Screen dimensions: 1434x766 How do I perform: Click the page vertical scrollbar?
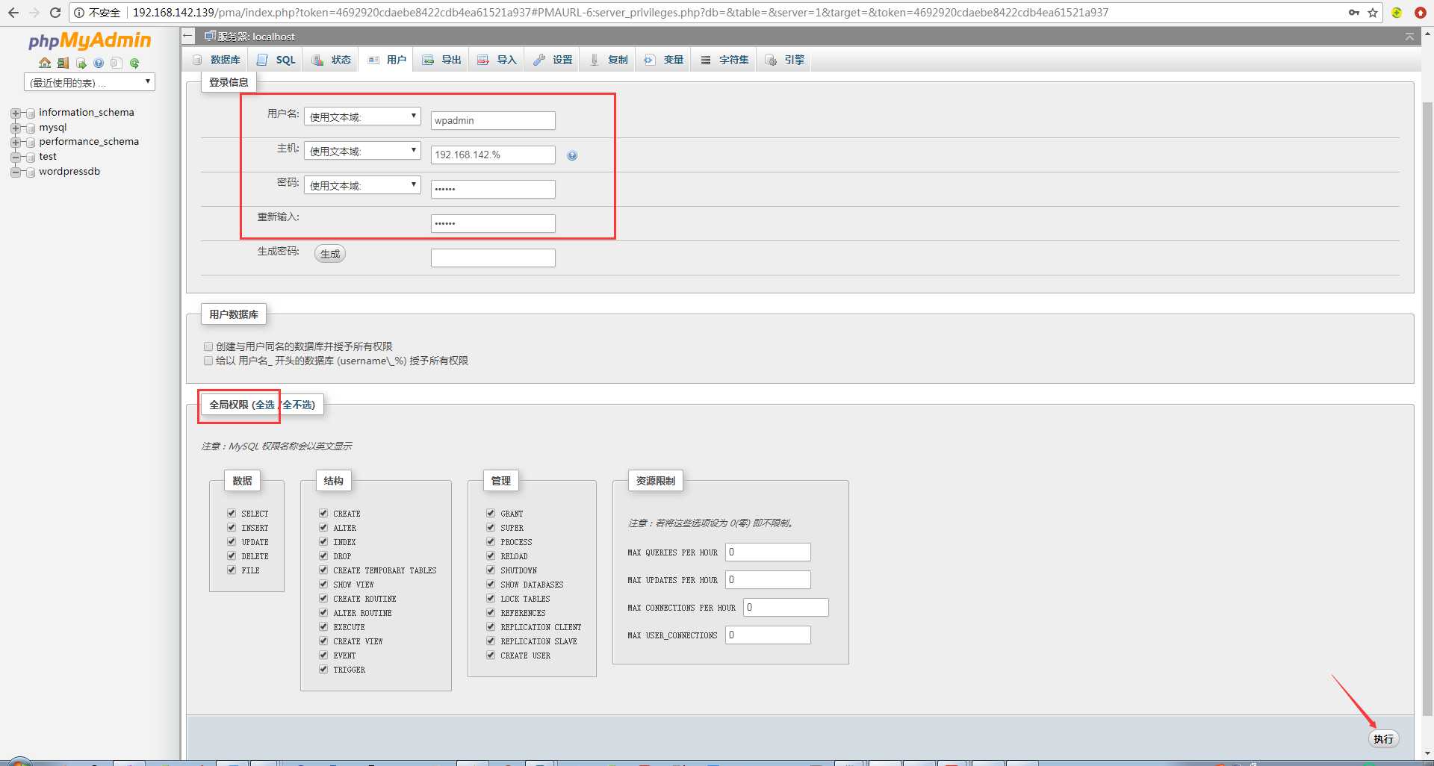pos(1427,411)
